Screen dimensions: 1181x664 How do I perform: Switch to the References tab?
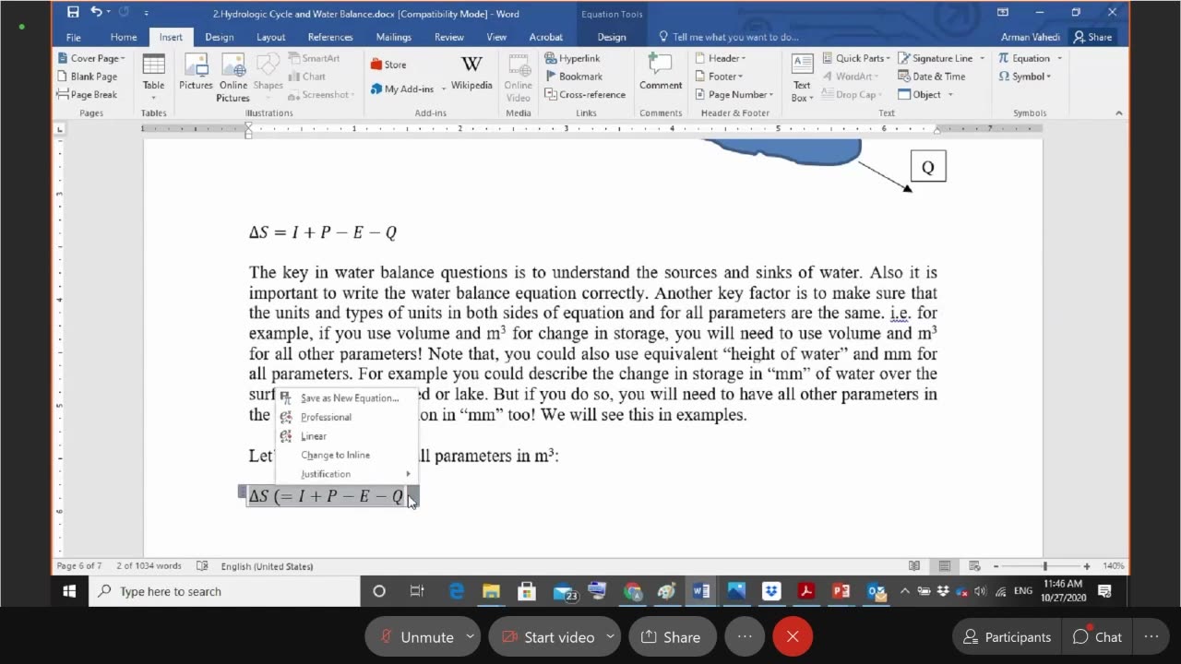pyautogui.click(x=330, y=37)
